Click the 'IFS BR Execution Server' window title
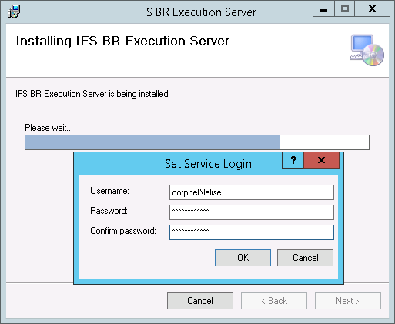395x324 pixels. (x=197, y=12)
